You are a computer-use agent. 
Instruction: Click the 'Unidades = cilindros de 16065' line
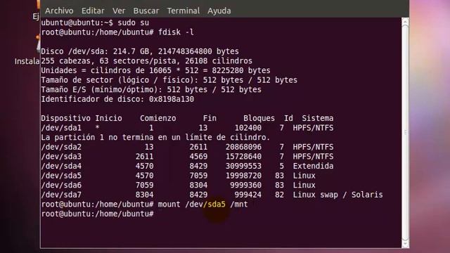(x=155, y=70)
